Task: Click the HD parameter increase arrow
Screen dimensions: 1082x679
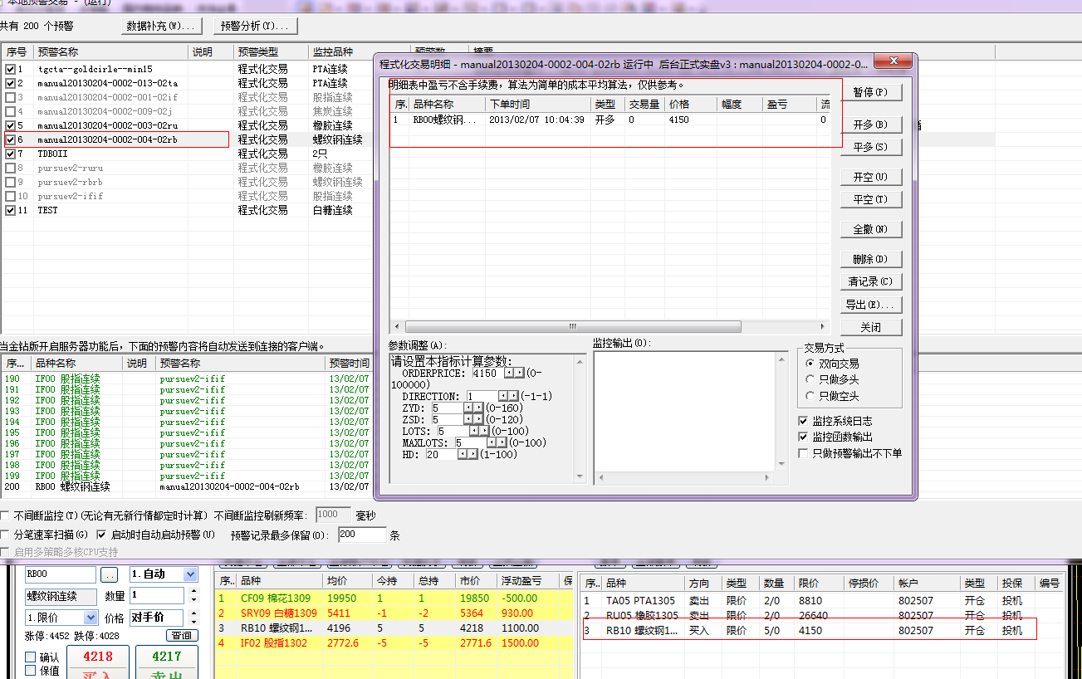Action: (x=472, y=455)
